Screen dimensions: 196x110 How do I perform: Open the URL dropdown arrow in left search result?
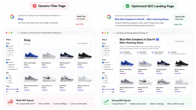click(61, 15)
